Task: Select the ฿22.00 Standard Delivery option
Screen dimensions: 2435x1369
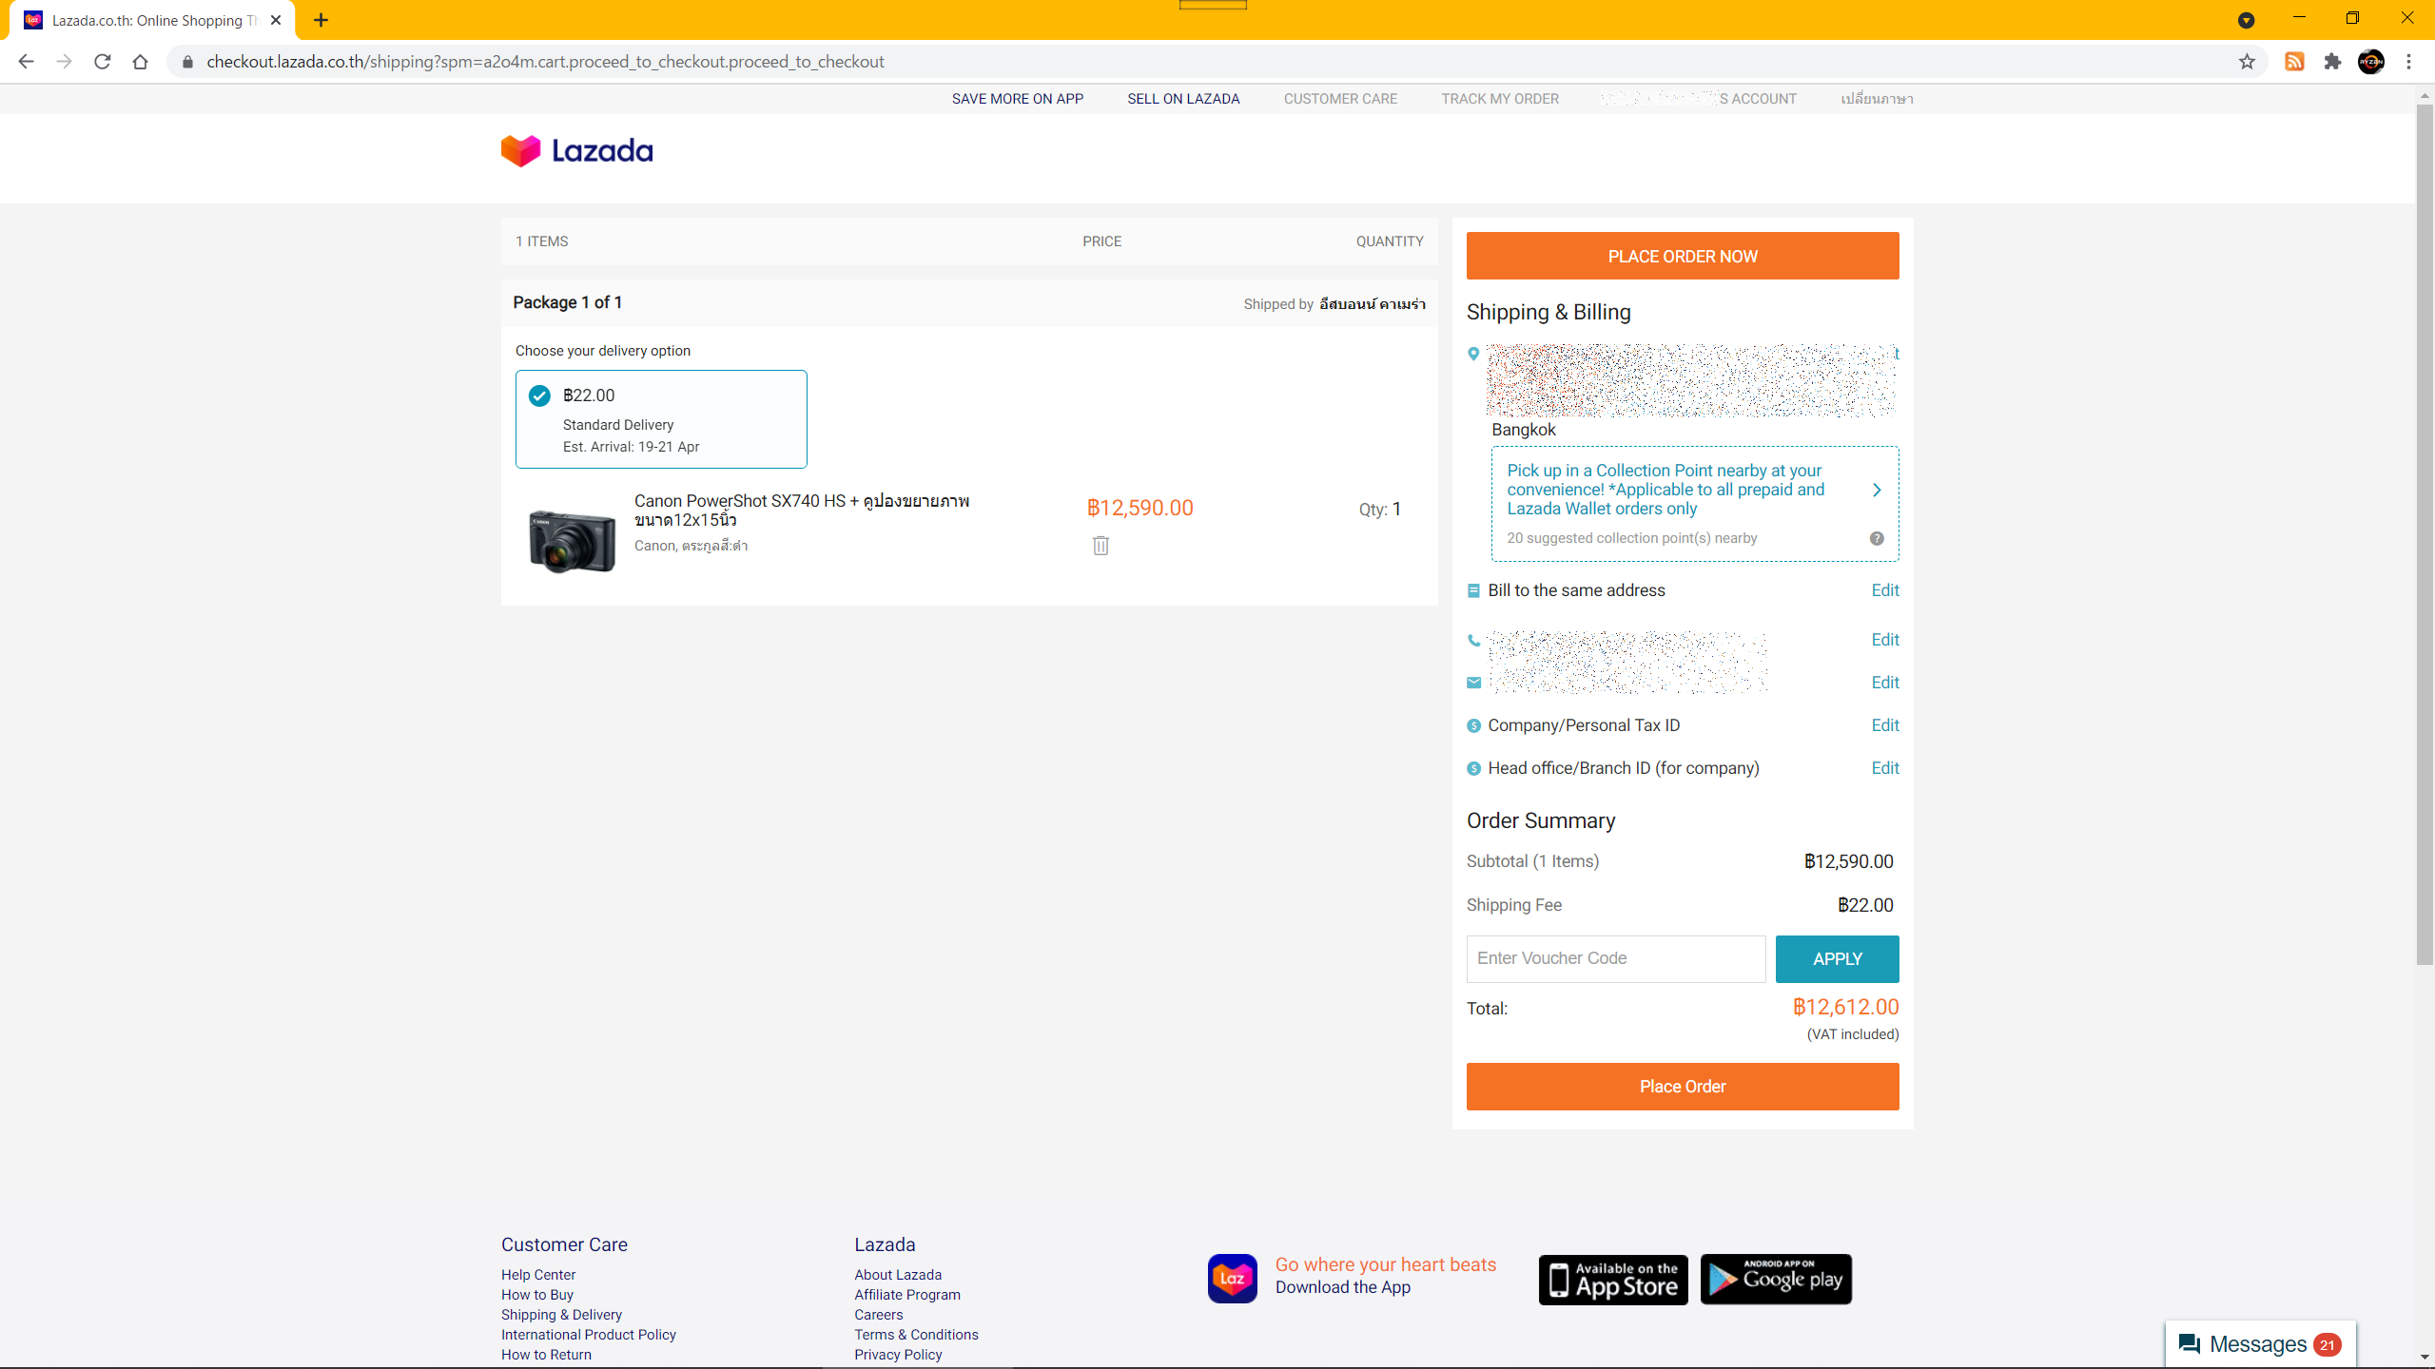Action: (661, 419)
